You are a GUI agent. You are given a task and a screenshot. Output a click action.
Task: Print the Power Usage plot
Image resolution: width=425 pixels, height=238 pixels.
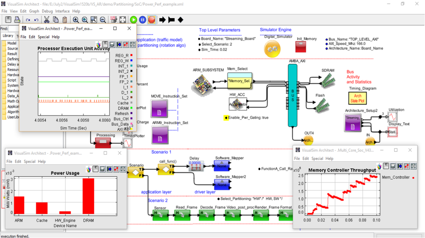[x=103, y=169]
